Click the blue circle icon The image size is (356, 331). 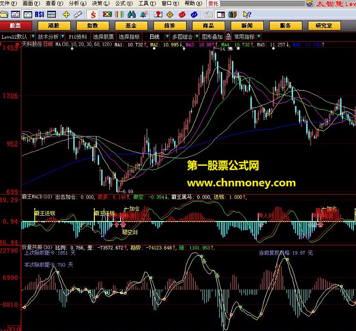point(194,15)
